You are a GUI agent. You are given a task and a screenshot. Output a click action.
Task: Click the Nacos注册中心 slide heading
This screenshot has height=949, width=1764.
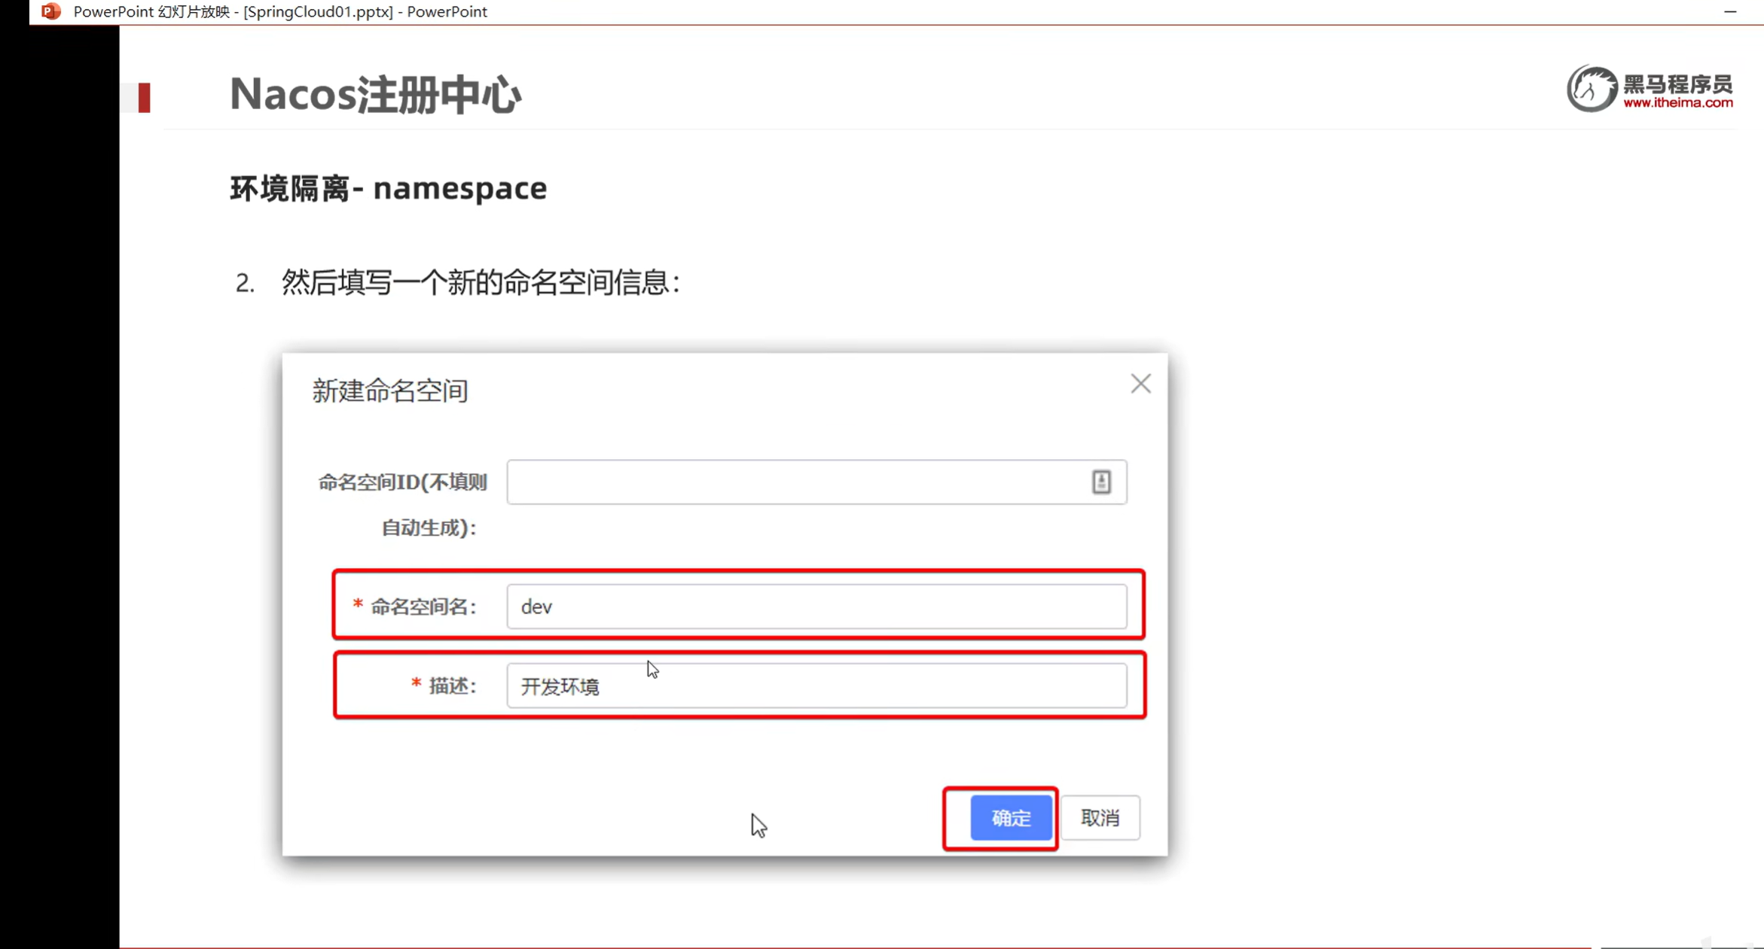375,95
